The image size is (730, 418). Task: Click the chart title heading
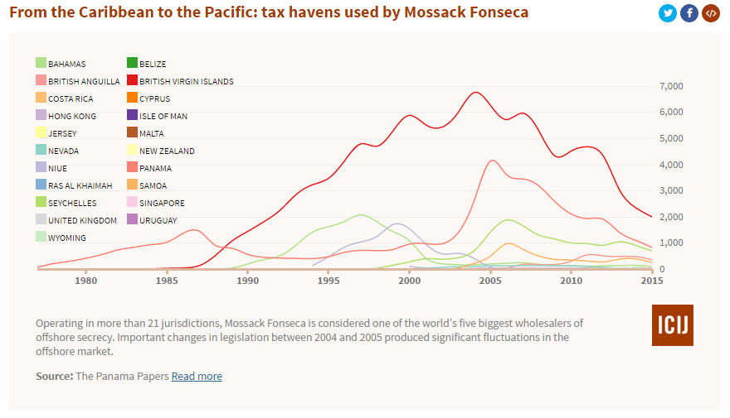269,13
